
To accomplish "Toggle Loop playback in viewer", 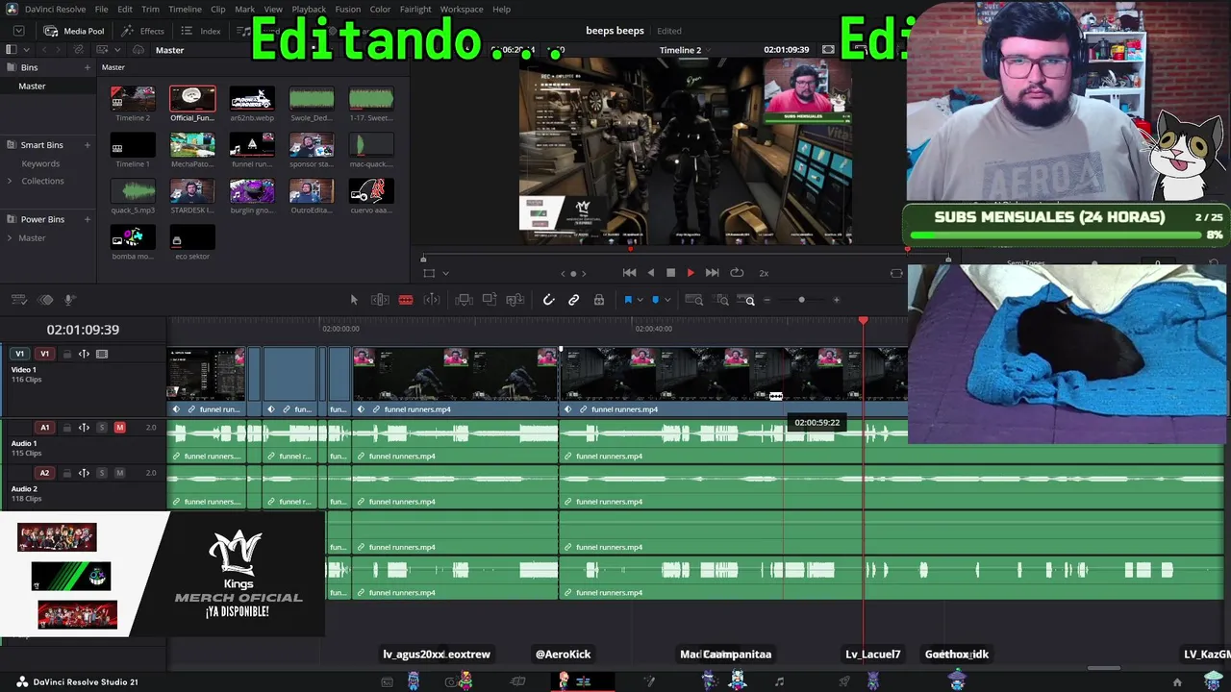I will pos(737,273).
